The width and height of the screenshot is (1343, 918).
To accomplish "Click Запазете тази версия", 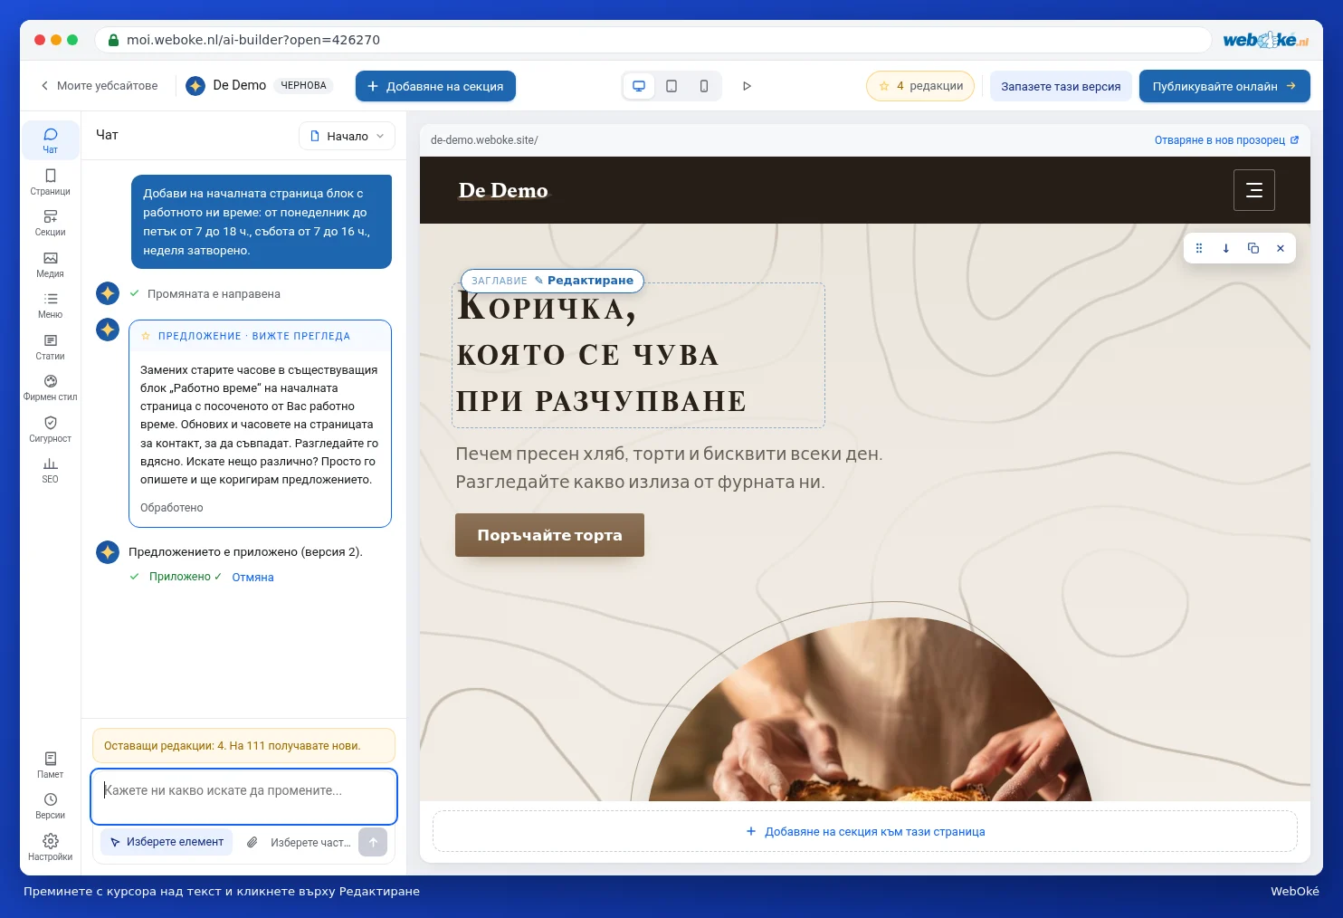I will [1061, 86].
